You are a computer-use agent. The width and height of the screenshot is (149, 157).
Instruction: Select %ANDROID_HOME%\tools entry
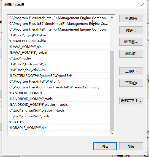[x=59, y=99]
